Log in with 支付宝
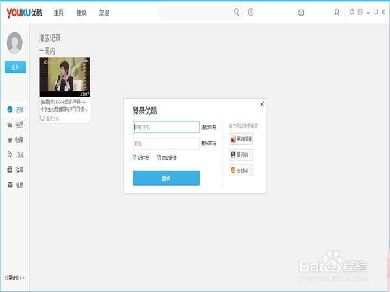Image resolution: width=390 pixels, height=292 pixels. [x=240, y=171]
